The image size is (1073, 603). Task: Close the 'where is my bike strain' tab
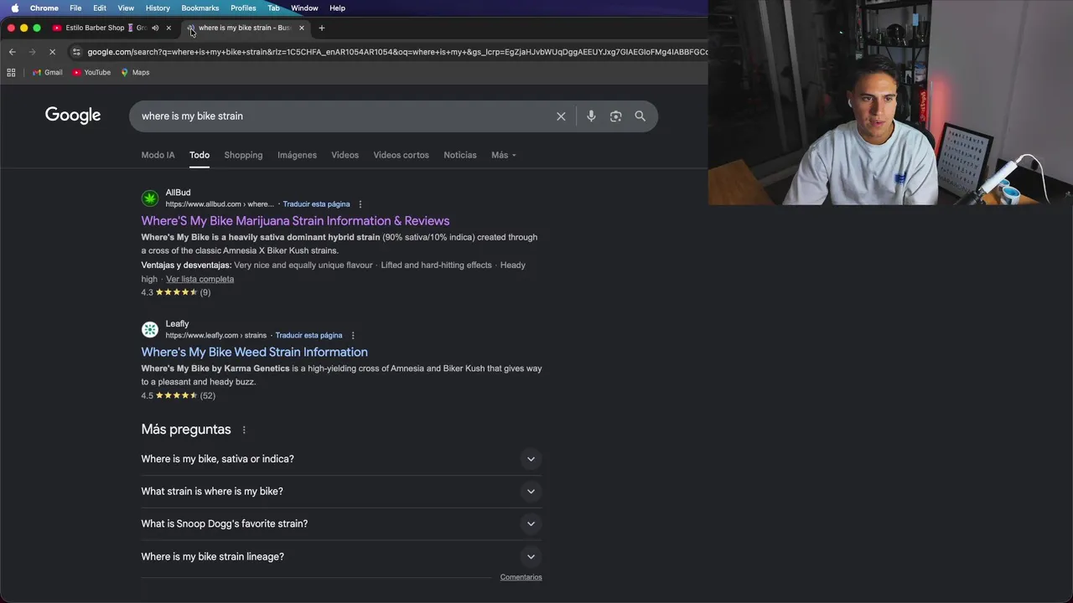302,28
